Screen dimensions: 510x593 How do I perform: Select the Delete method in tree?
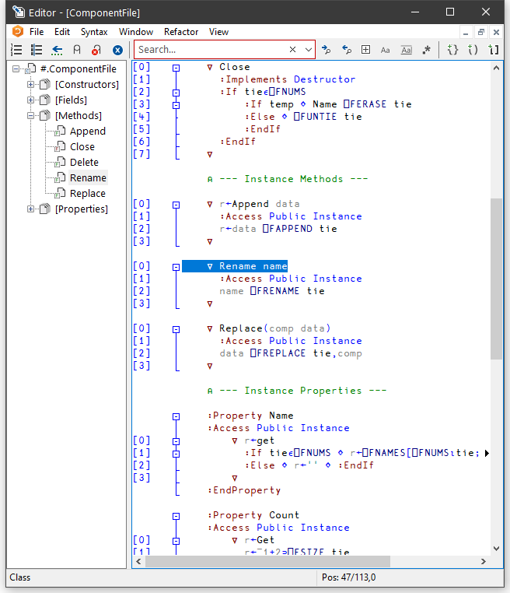[x=84, y=162]
